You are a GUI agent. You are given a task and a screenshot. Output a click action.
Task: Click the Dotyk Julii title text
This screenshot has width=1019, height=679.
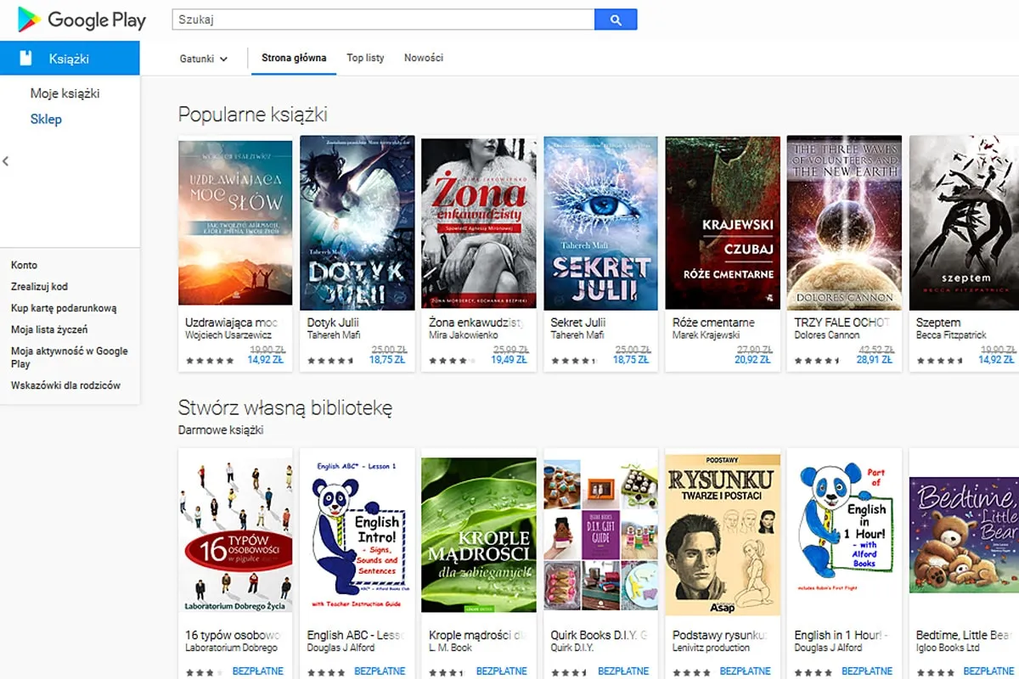coord(333,323)
